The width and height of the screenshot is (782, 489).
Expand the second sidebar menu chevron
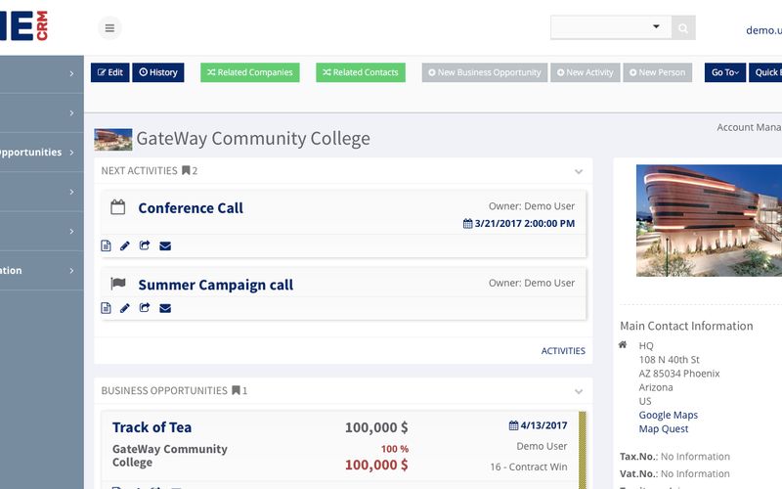click(71, 112)
